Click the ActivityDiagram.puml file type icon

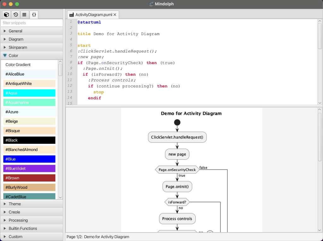[x=72, y=15]
